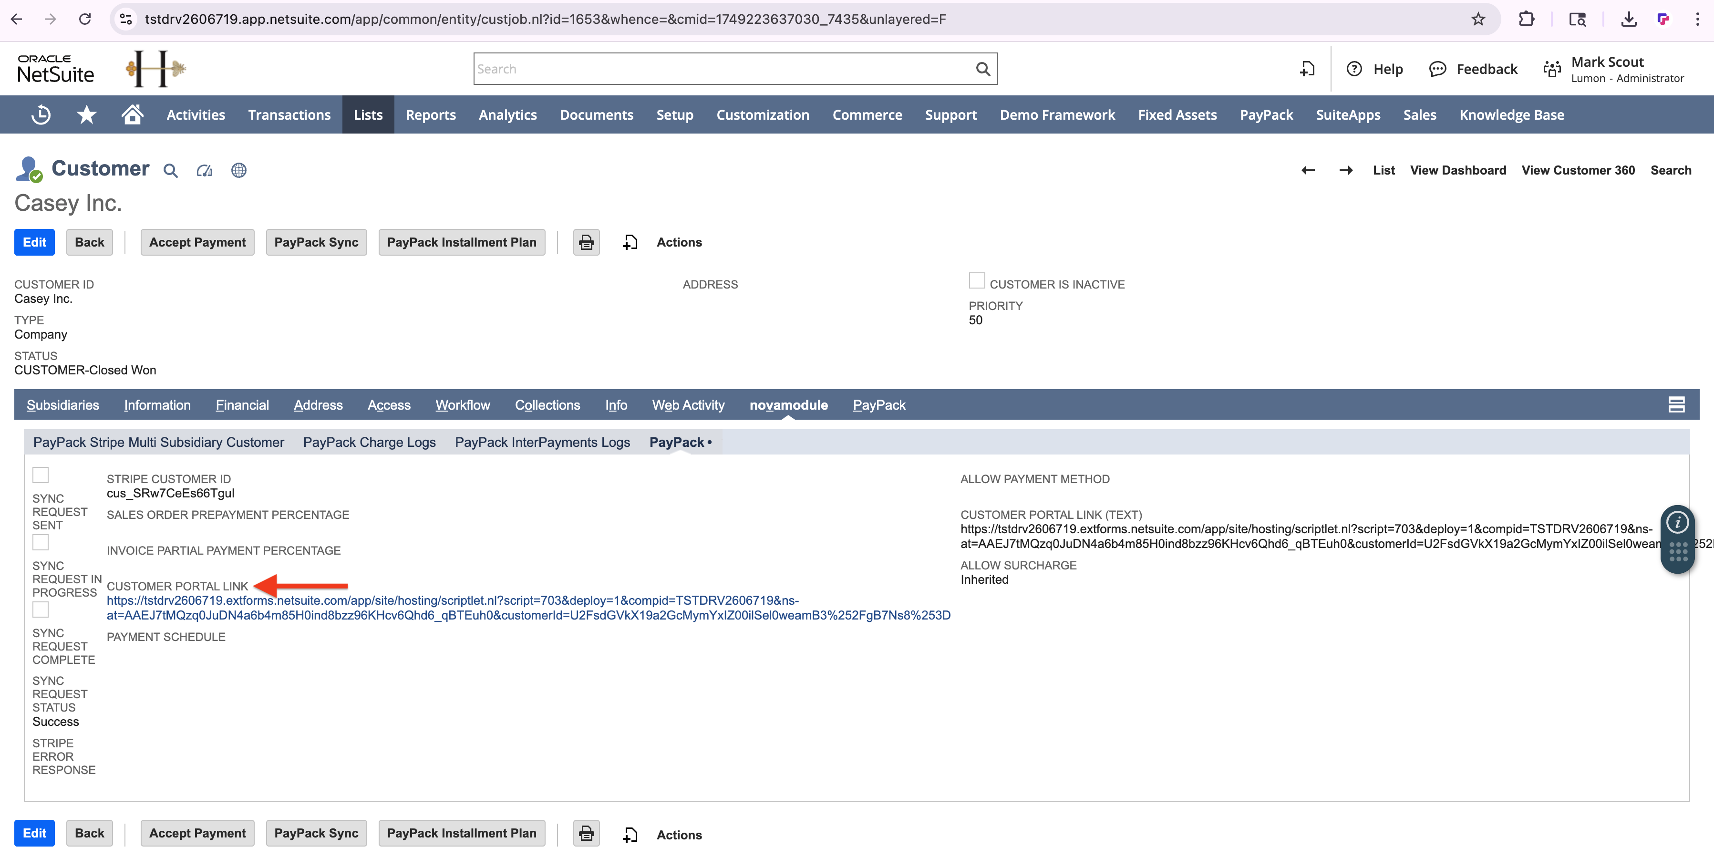This screenshot has width=1714, height=868.
Task: Click the top blue Edit button
Action: [x=35, y=242]
